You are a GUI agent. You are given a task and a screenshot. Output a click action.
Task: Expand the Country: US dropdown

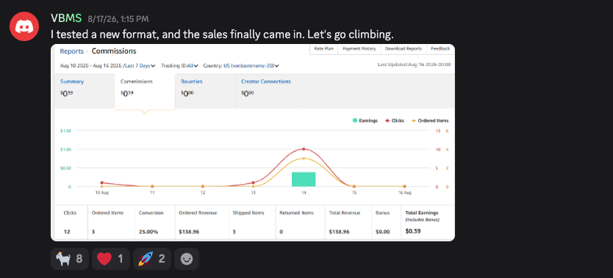(241, 66)
